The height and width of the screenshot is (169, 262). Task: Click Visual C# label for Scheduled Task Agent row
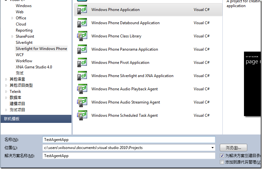click(201, 115)
